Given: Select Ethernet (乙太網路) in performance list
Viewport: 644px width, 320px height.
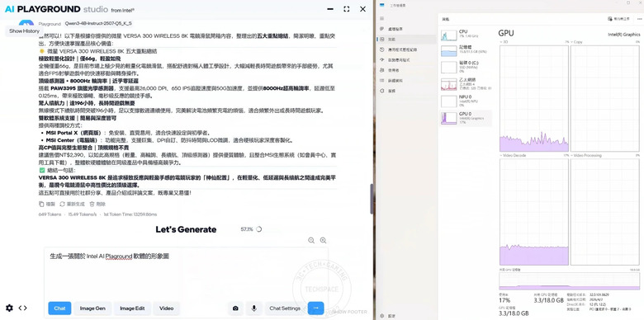Looking at the screenshot, I should [x=466, y=83].
